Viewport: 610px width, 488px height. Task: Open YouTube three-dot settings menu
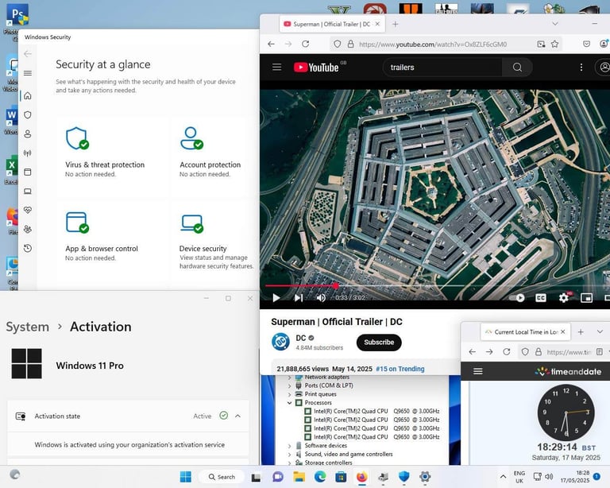pyautogui.click(x=581, y=68)
